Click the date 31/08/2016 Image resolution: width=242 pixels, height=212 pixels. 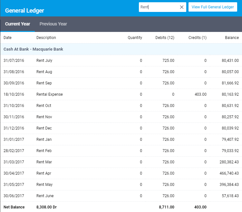click(14, 72)
